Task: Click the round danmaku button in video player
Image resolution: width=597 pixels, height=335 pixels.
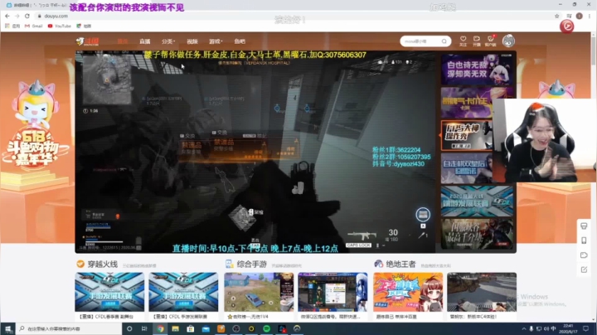Action: [423, 215]
